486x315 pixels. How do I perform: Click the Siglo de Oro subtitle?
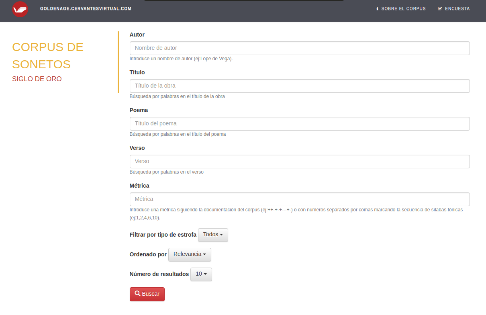pyautogui.click(x=37, y=79)
